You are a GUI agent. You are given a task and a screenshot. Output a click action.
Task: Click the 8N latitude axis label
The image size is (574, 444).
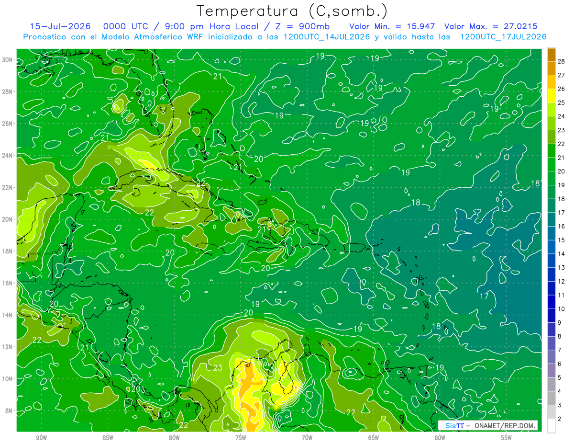pos(9,410)
